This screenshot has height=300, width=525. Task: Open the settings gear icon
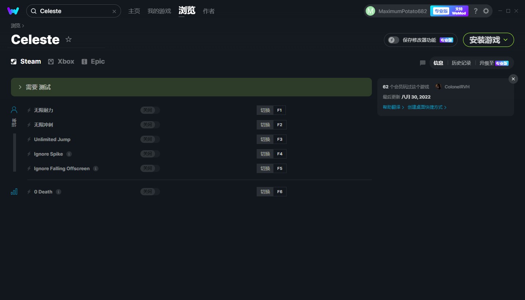[x=486, y=11]
